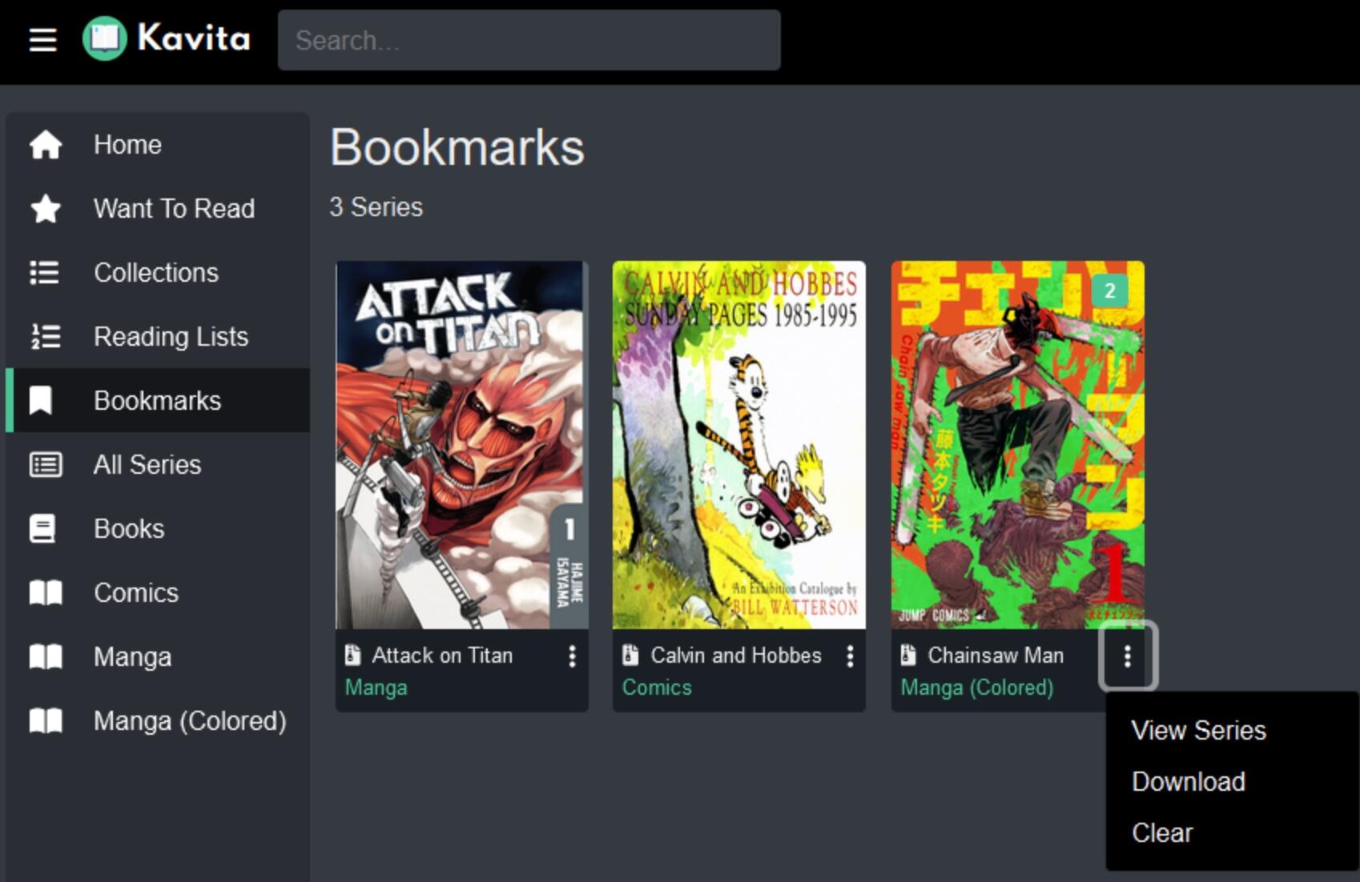Open Chainsaw Man cover thumbnail
The height and width of the screenshot is (882, 1360).
click(1017, 445)
